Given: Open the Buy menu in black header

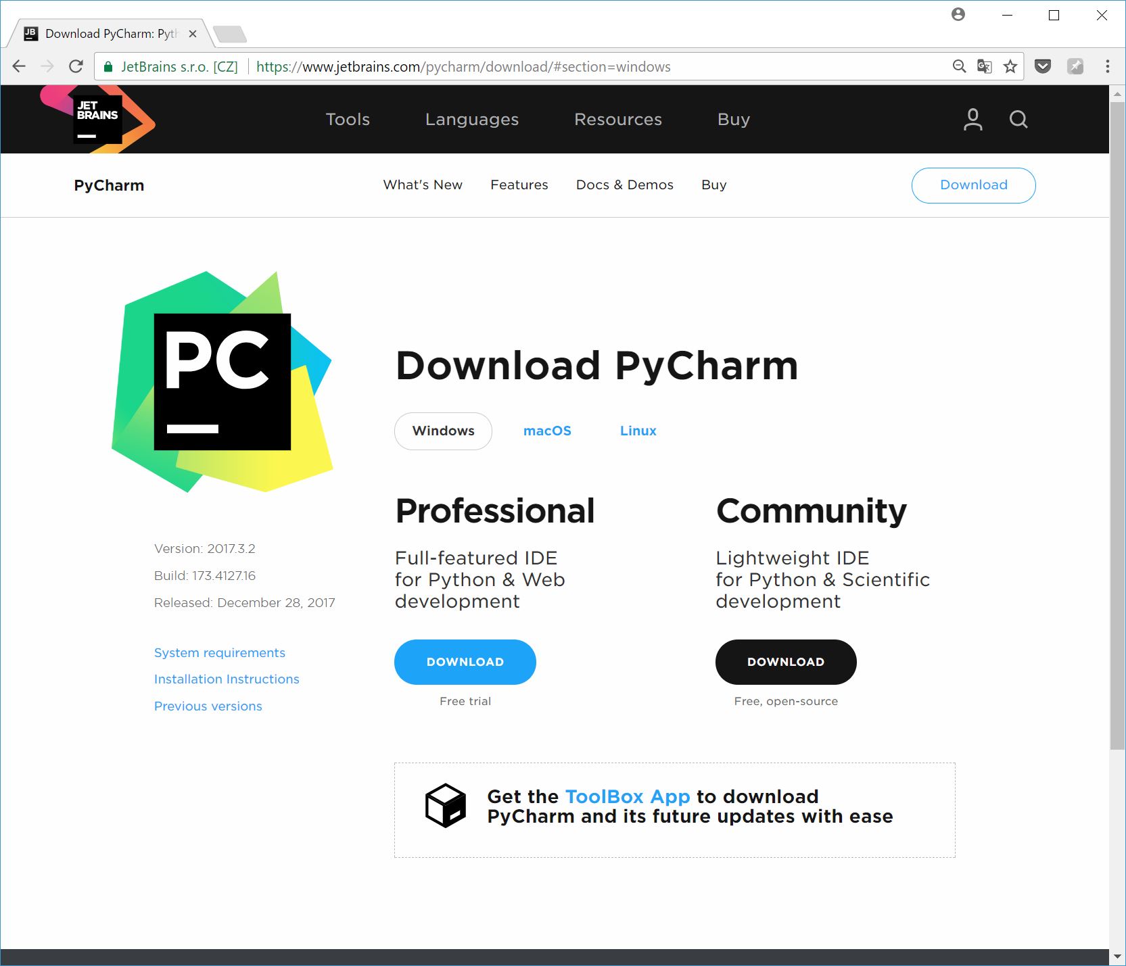Looking at the screenshot, I should tap(734, 119).
